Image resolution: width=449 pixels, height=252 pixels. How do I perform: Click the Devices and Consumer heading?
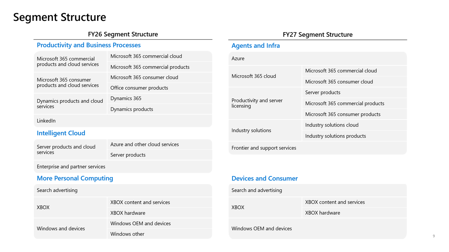click(264, 179)
